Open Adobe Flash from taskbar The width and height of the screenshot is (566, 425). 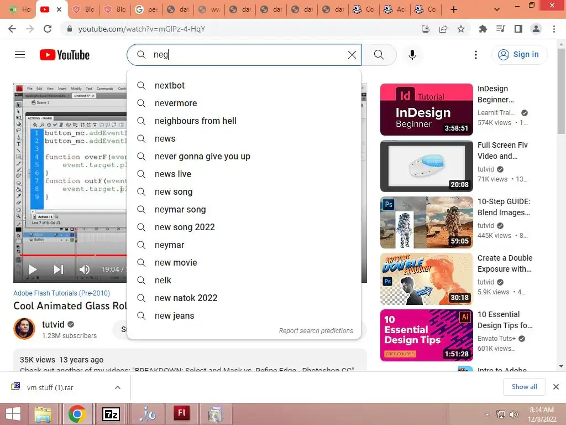(x=181, y=414)
